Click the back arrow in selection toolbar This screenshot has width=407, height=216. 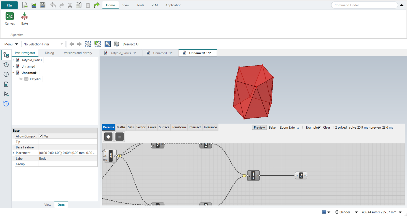72,44
